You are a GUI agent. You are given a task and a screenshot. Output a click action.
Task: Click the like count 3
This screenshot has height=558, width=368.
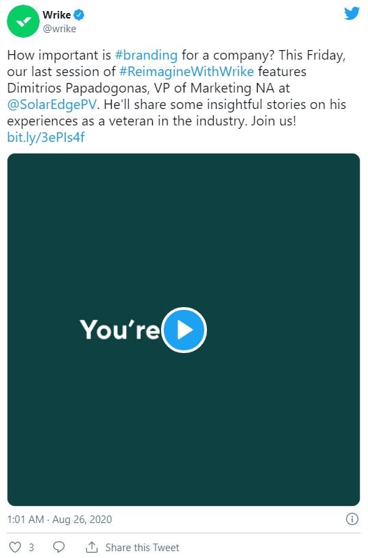point(32,547)
